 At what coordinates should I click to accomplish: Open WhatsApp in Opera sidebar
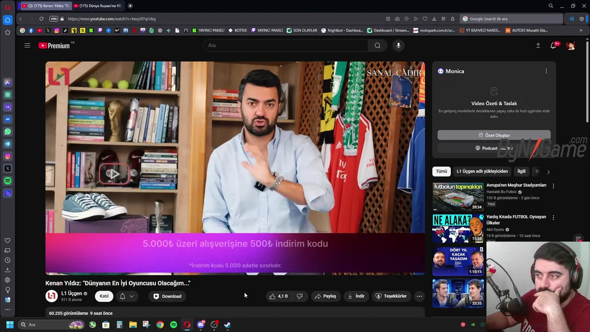tap(7, 131)
